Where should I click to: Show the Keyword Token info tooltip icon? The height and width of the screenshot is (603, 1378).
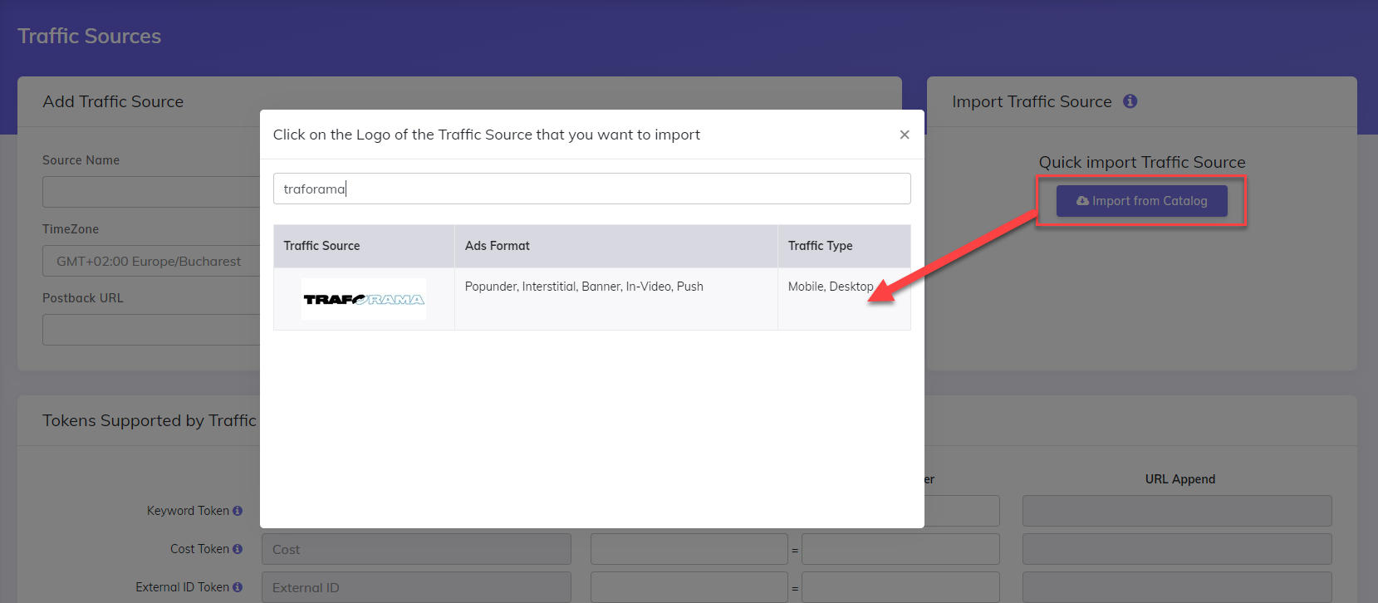pos(238,511)
